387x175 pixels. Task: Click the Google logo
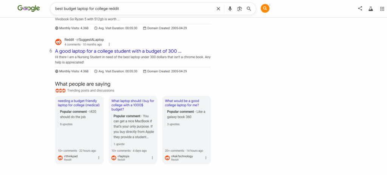[29, 8]
